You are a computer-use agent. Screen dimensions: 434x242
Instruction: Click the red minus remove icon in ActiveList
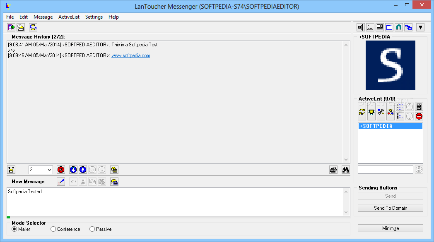click(419, 116)
